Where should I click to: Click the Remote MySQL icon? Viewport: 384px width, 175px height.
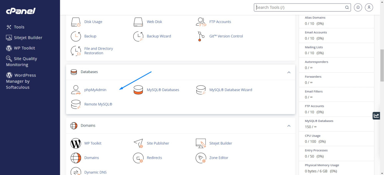coord(76,104)
